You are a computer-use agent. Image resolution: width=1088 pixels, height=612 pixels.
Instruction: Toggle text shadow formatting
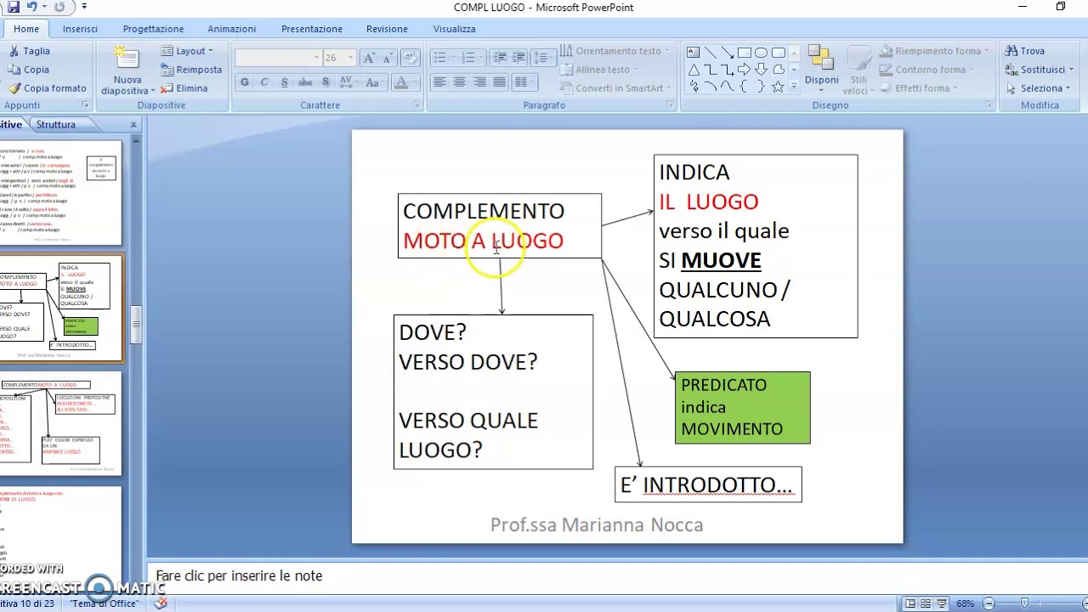pyautogui.click(x=326, y=82)
